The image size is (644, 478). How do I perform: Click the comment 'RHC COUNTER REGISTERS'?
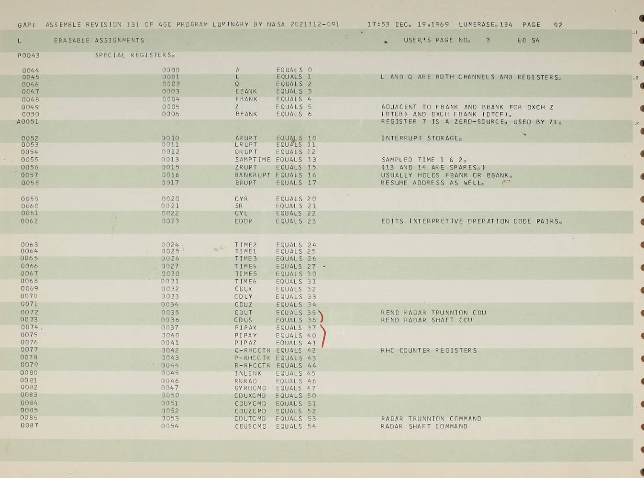(x=429, y=350)
